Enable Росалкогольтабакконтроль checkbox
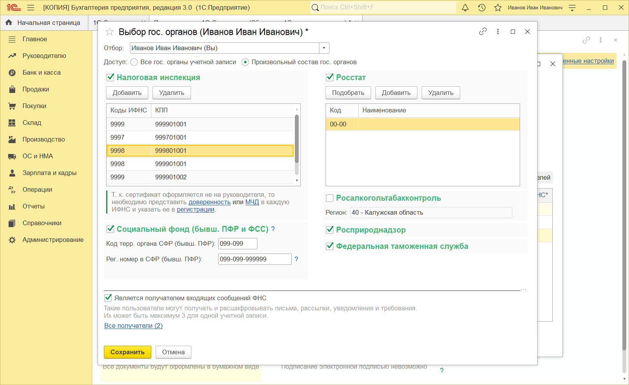629x385 pixels. pos(329,198)
